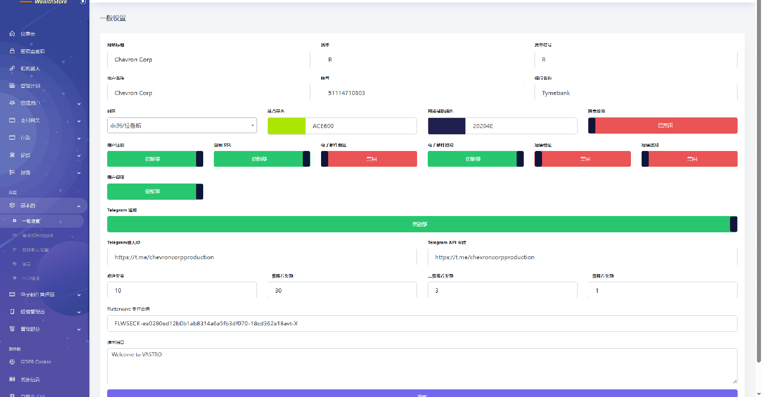Click the cookie icon beside GDPR Cookie
This screenshot has width=762, height=397.
[12, 362]
